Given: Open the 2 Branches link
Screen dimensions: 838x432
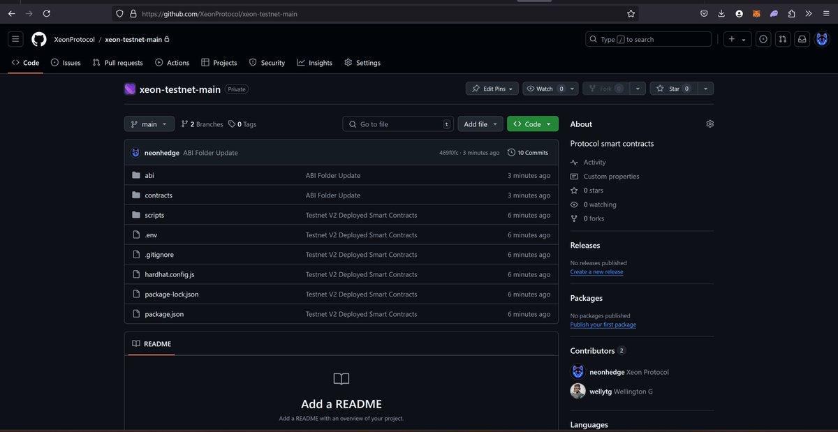Looking at the screenshot, I should [x=203, y=124].
